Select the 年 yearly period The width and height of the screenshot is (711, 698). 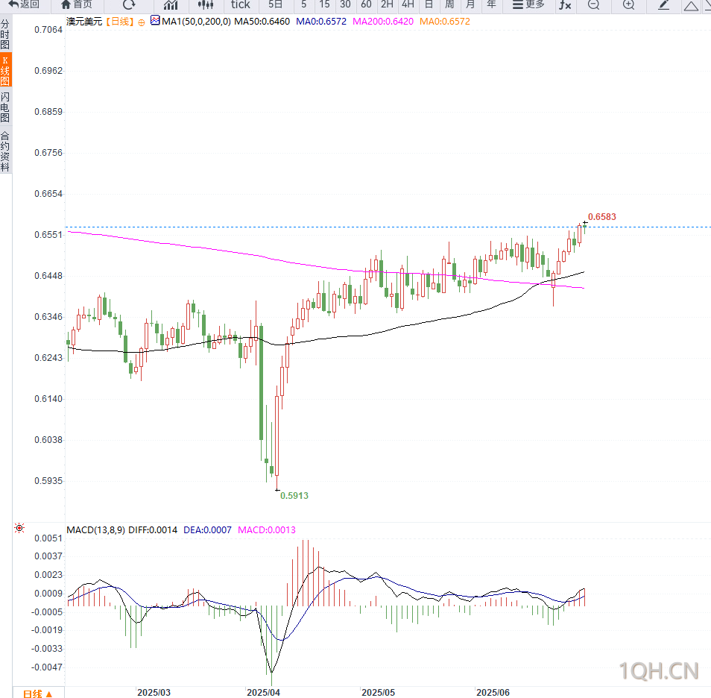coord(491,4)
